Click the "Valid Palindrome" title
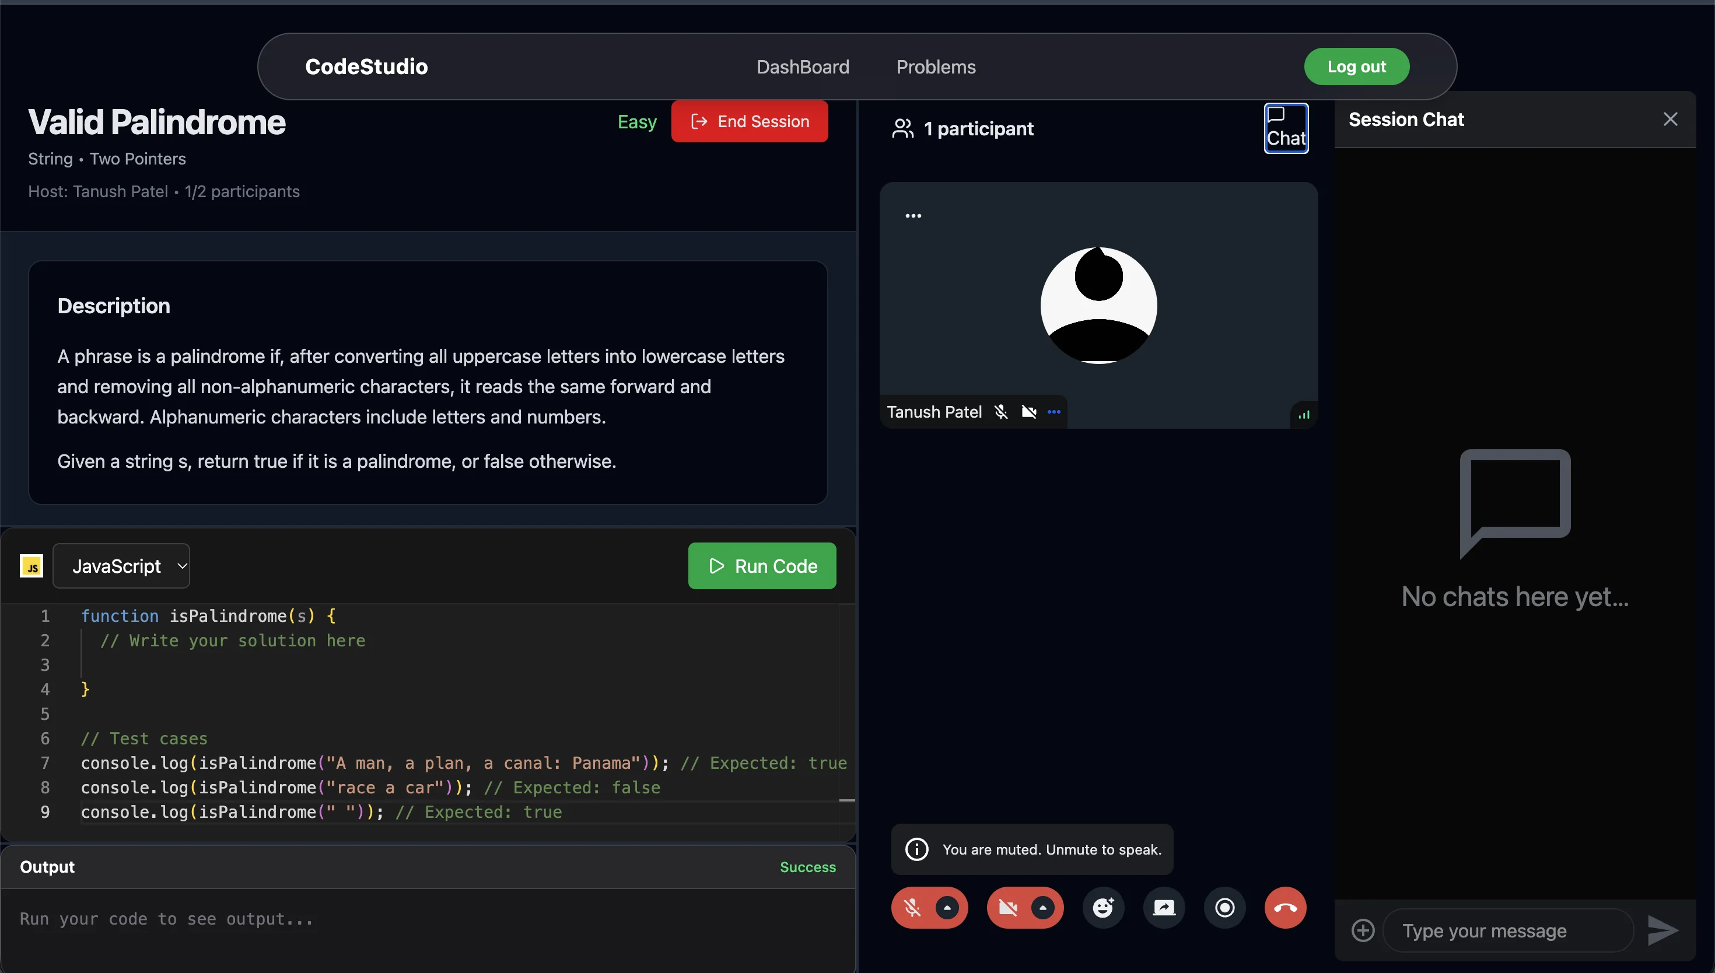Screen dimensions: 1715x973 (x=157, y=123)
